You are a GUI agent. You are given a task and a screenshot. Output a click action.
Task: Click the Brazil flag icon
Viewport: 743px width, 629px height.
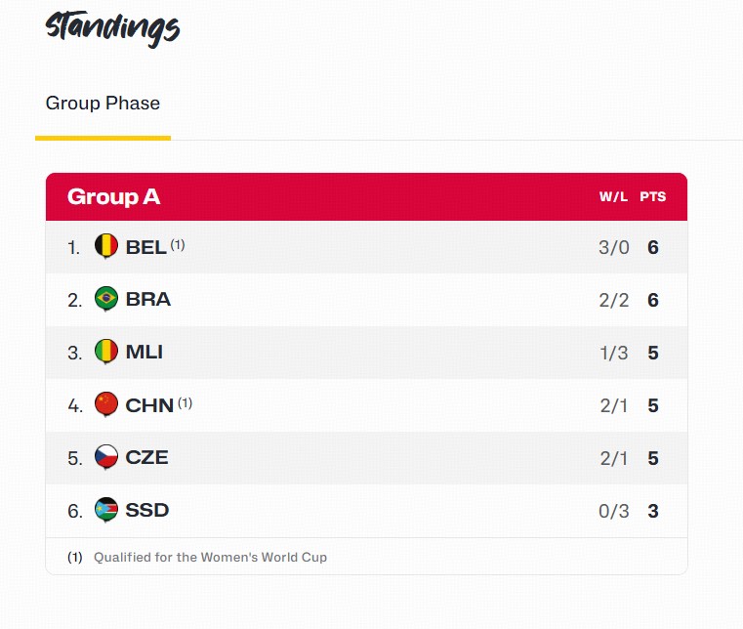tap(106, 299)
